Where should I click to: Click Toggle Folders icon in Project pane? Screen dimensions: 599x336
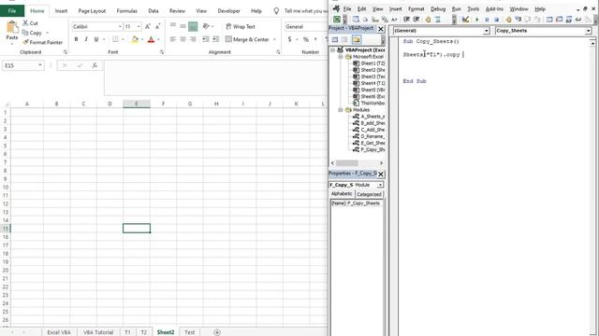click(356, 39)
